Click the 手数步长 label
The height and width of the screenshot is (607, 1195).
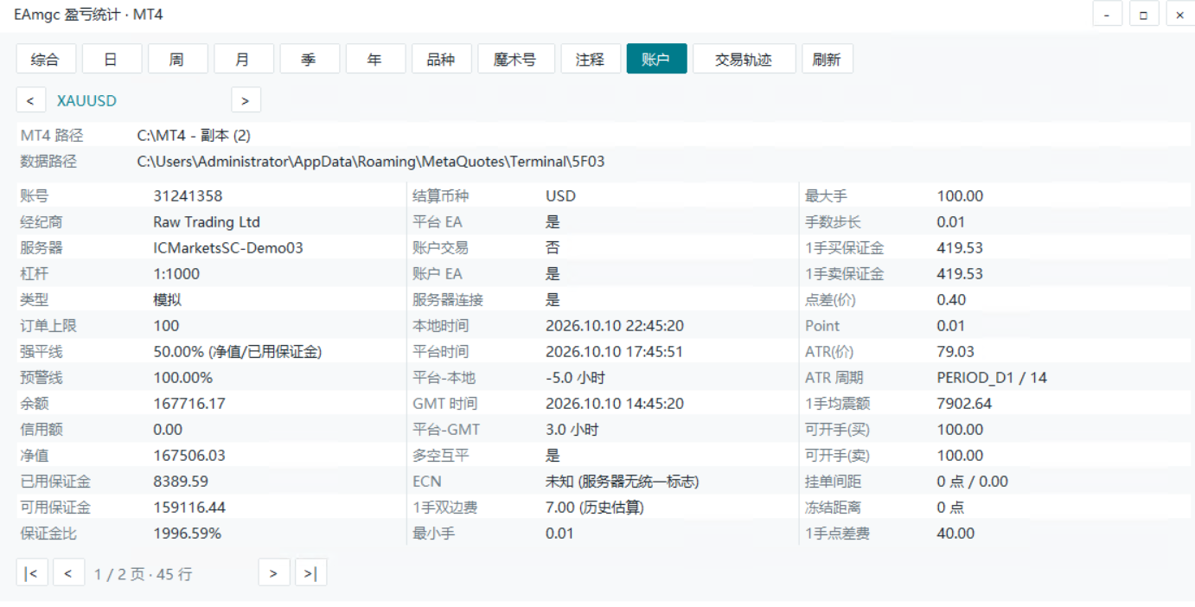tap(833, 222)
